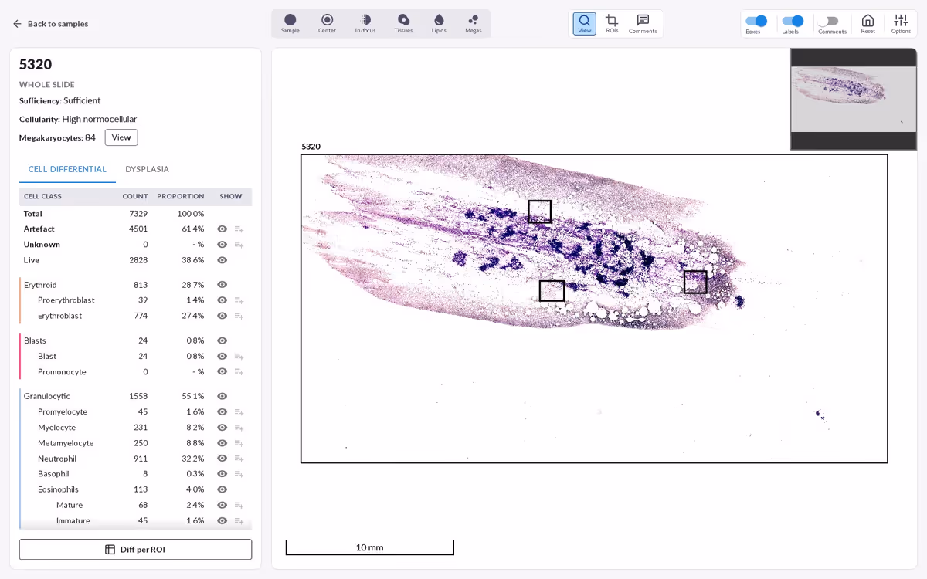This screenshot has width=927, height=579.
Task: Add Proerythroblast to list icon
Action: click(x=239, y=300)
